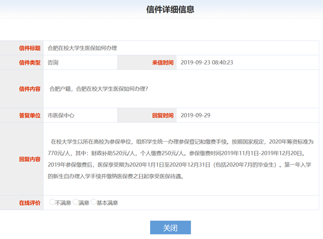Select the 满意 radio button
Viewport: 323px width, 239px height.
point(76,202)
